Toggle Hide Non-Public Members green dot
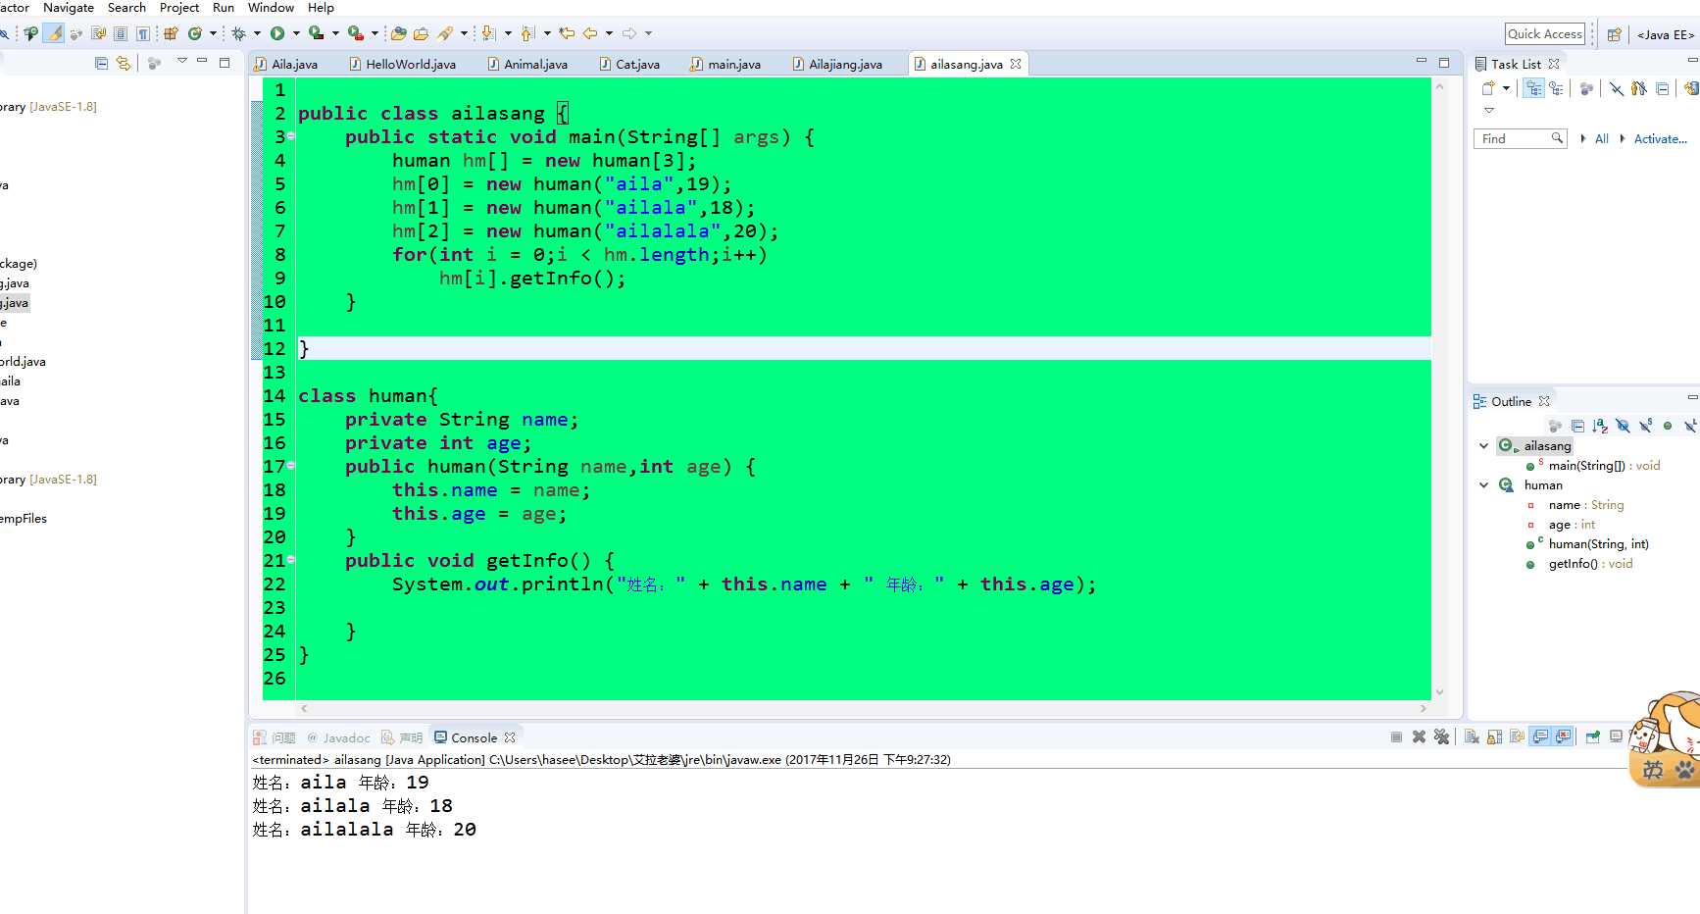1700x914 pixels. click(1668, 426)
